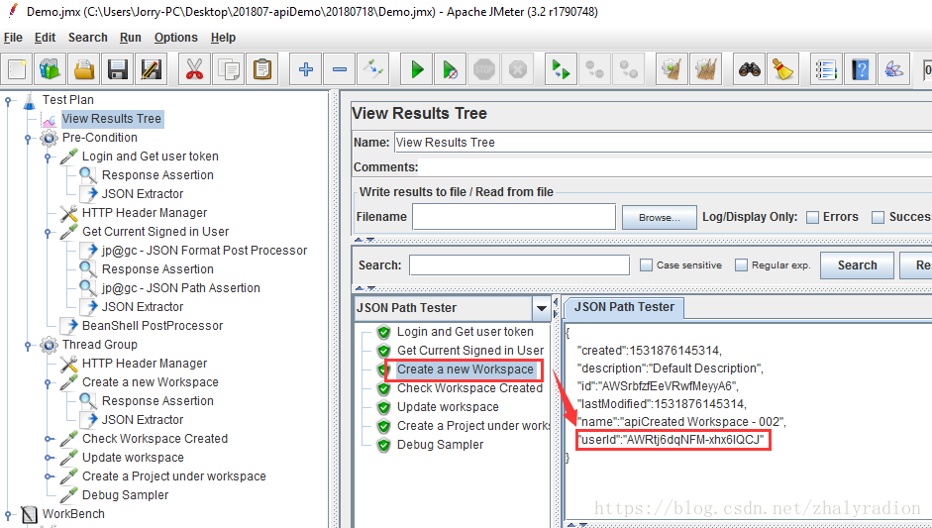
Task: Open the Search menu
Action: 88,38
